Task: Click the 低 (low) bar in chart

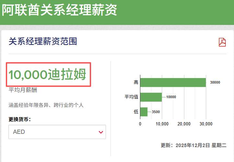Action: click(x=144, y=112)
